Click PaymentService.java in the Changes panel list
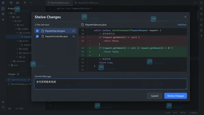 pyautogui.click(x=19, y=80)
